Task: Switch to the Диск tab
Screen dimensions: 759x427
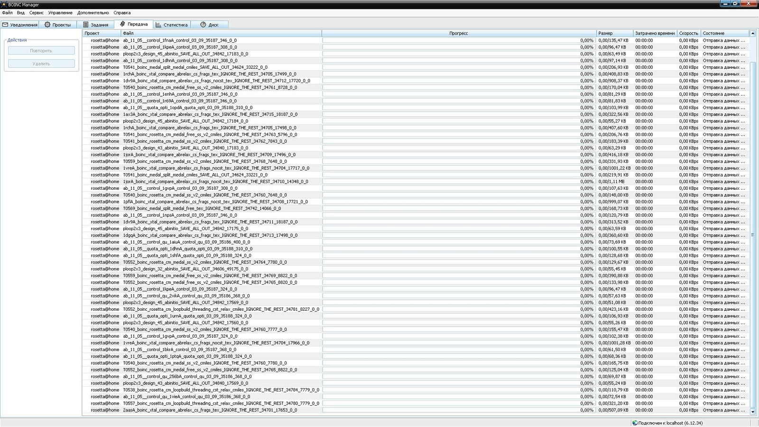Action: coord(210,25)
